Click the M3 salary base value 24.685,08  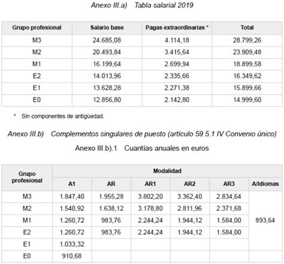(x=107, y=40)
